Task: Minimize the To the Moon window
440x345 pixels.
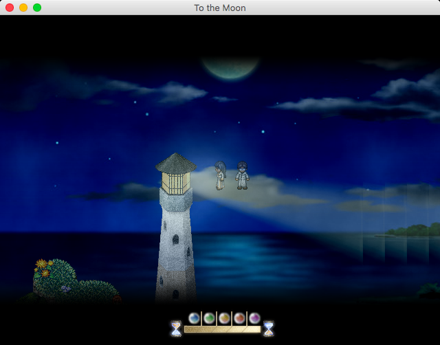Action: coord(23,8)
